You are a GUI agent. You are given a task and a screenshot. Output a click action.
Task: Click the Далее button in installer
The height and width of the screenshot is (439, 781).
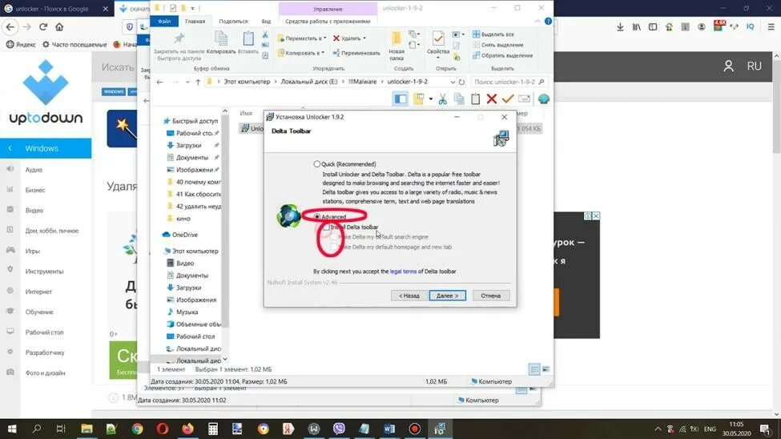[447, 296]
